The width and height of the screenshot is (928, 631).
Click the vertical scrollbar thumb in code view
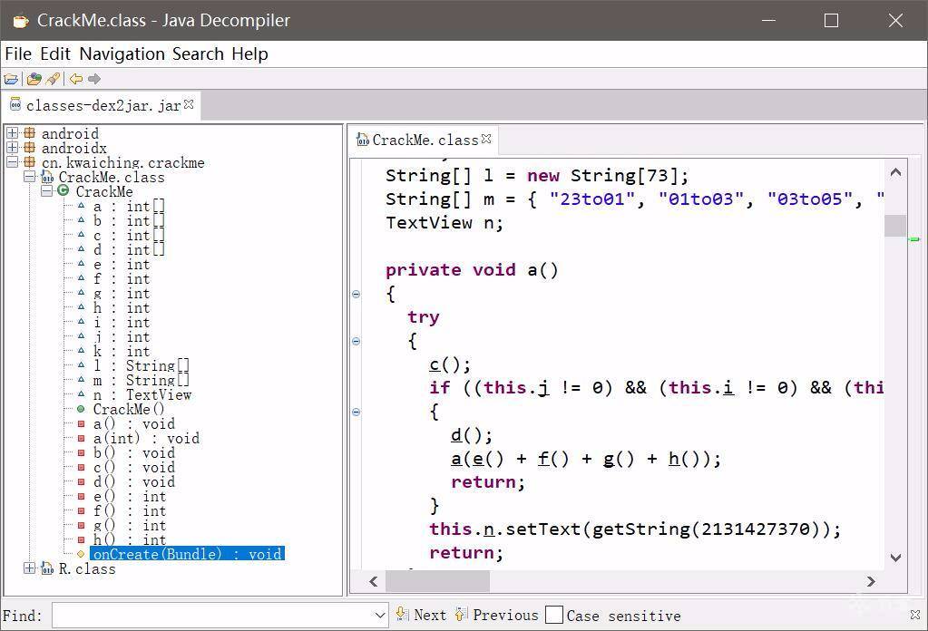coord(895,226)
